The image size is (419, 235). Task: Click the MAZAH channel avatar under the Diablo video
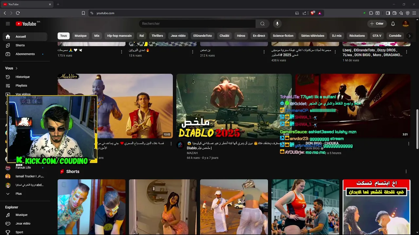pyautogui.click(x=180, y=145)
